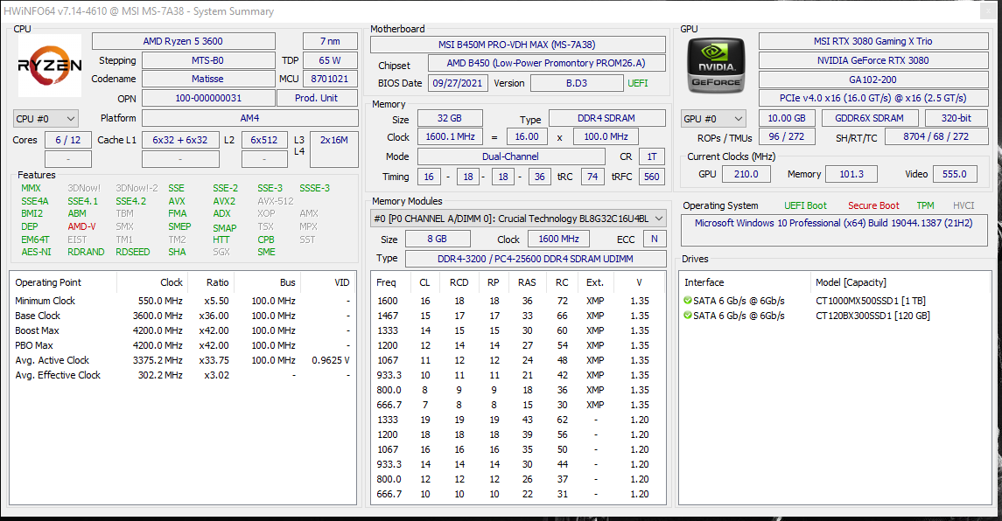This screenshot has height=521, width=1002.
Task: Click green check icon for CT1000MX500SSD1 drive
Action: pos(688,300)
